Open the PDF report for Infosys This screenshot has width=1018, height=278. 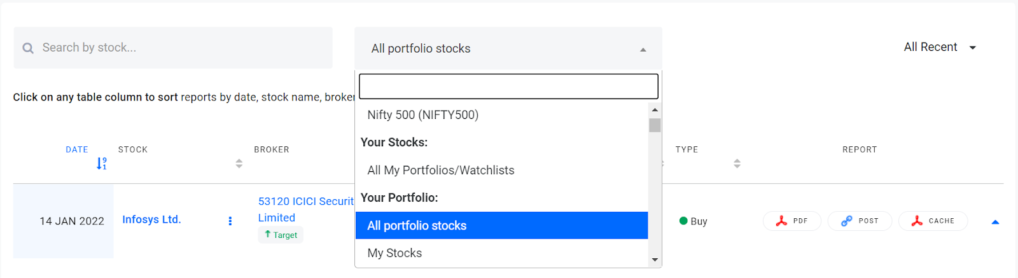tap(791, 221)
